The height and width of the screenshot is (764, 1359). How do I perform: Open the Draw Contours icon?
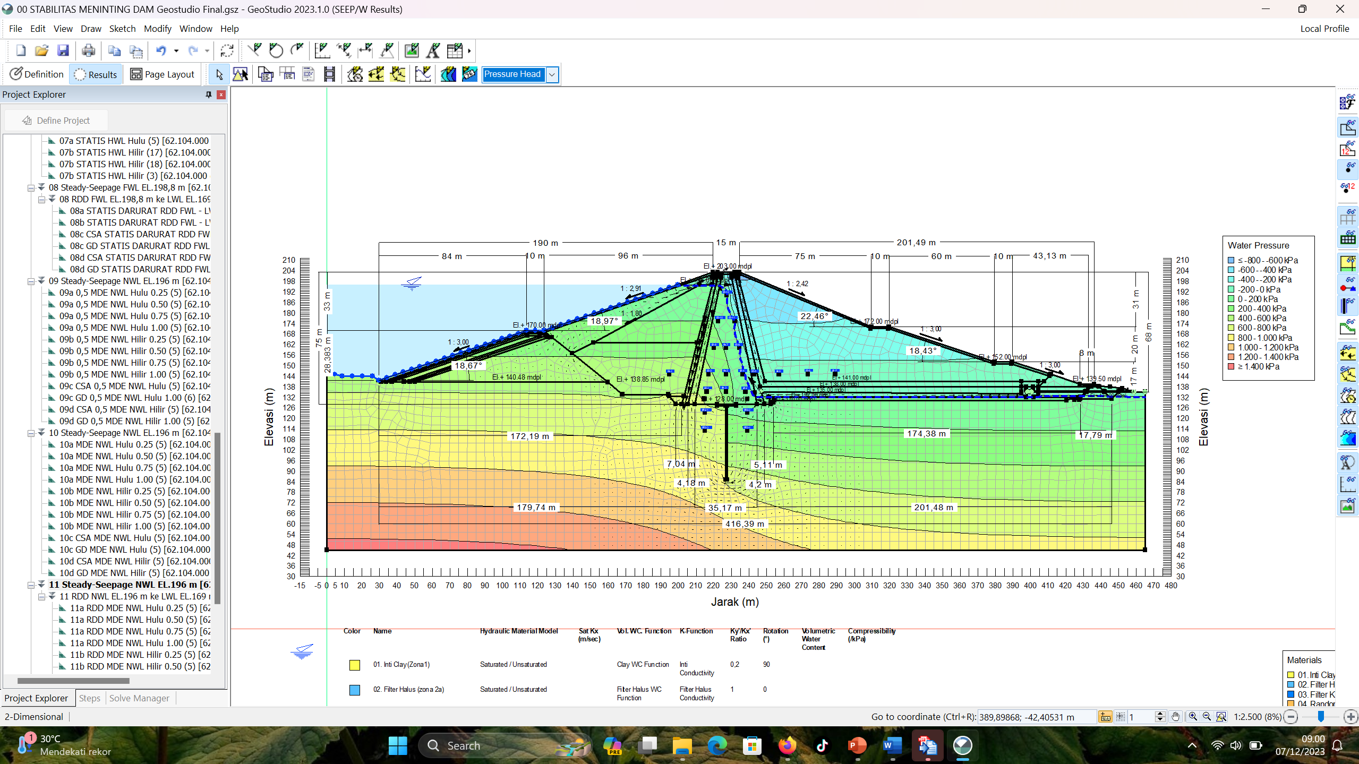point(448,74)
